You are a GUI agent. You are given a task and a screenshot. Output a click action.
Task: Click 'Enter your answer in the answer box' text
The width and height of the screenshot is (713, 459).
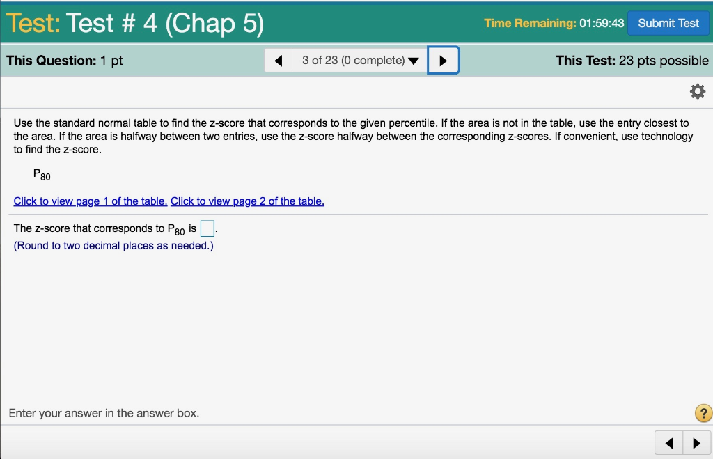pos(104,413)
